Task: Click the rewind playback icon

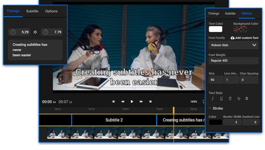Action: point(123,102)
